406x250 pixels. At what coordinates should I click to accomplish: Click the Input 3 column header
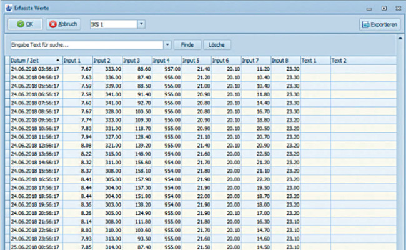pyautogui.click(x=137, y=61)
